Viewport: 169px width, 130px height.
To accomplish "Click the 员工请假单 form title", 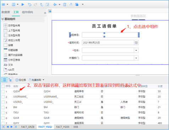I will pos(104,26).
